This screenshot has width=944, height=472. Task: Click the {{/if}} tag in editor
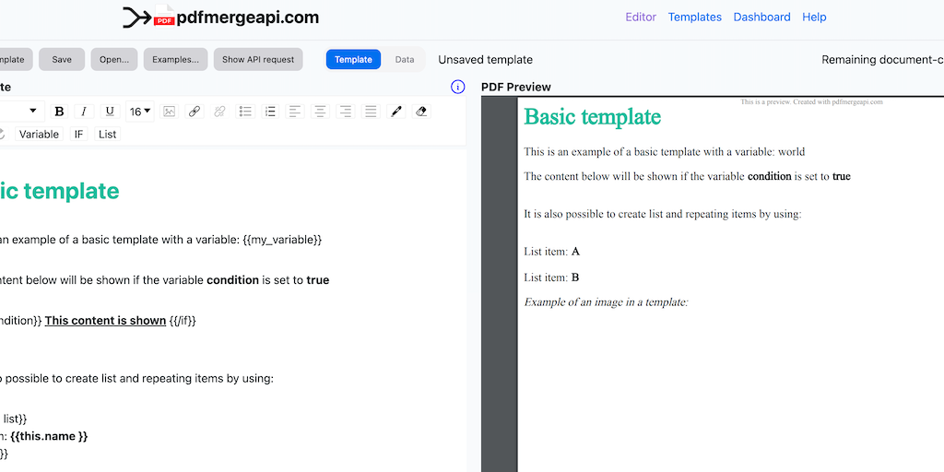pyautogui.click(x=183, y=320)
